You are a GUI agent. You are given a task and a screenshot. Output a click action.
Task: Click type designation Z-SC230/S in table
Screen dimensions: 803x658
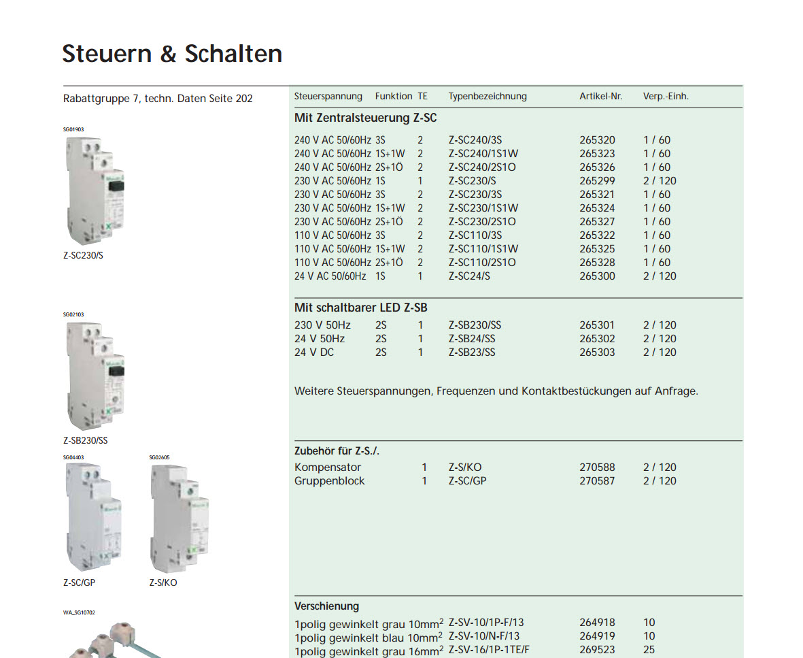[x=472, y=181]
